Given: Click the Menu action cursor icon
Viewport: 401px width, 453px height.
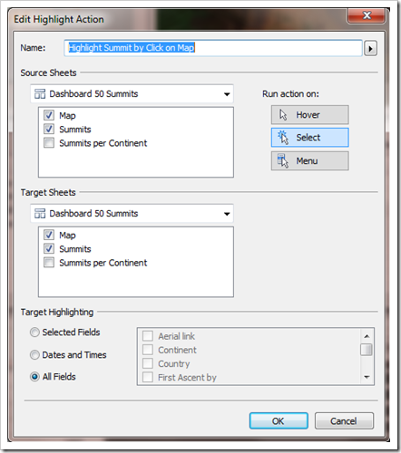Looking at the screenshot, I should [x=283, y=160].
